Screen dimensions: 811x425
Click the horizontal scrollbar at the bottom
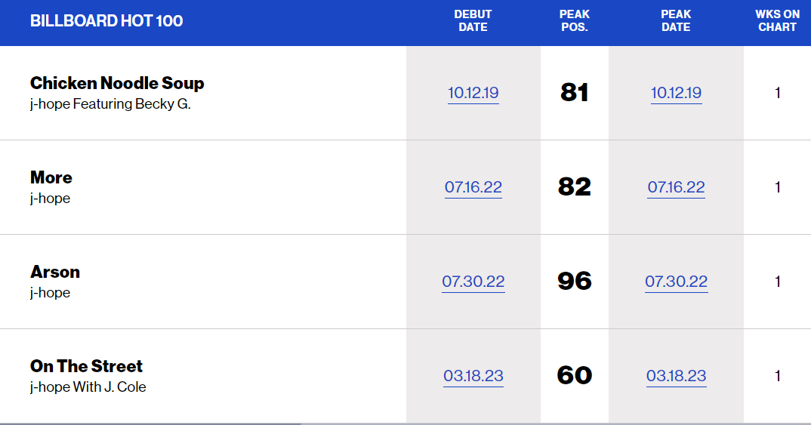151,423
